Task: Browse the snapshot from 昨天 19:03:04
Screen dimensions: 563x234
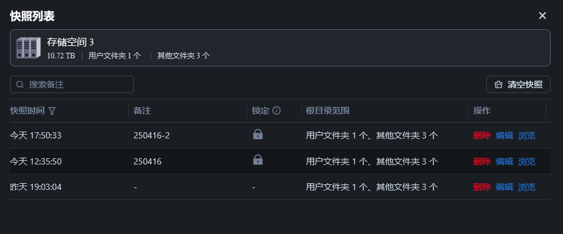Action: (526, 187)
